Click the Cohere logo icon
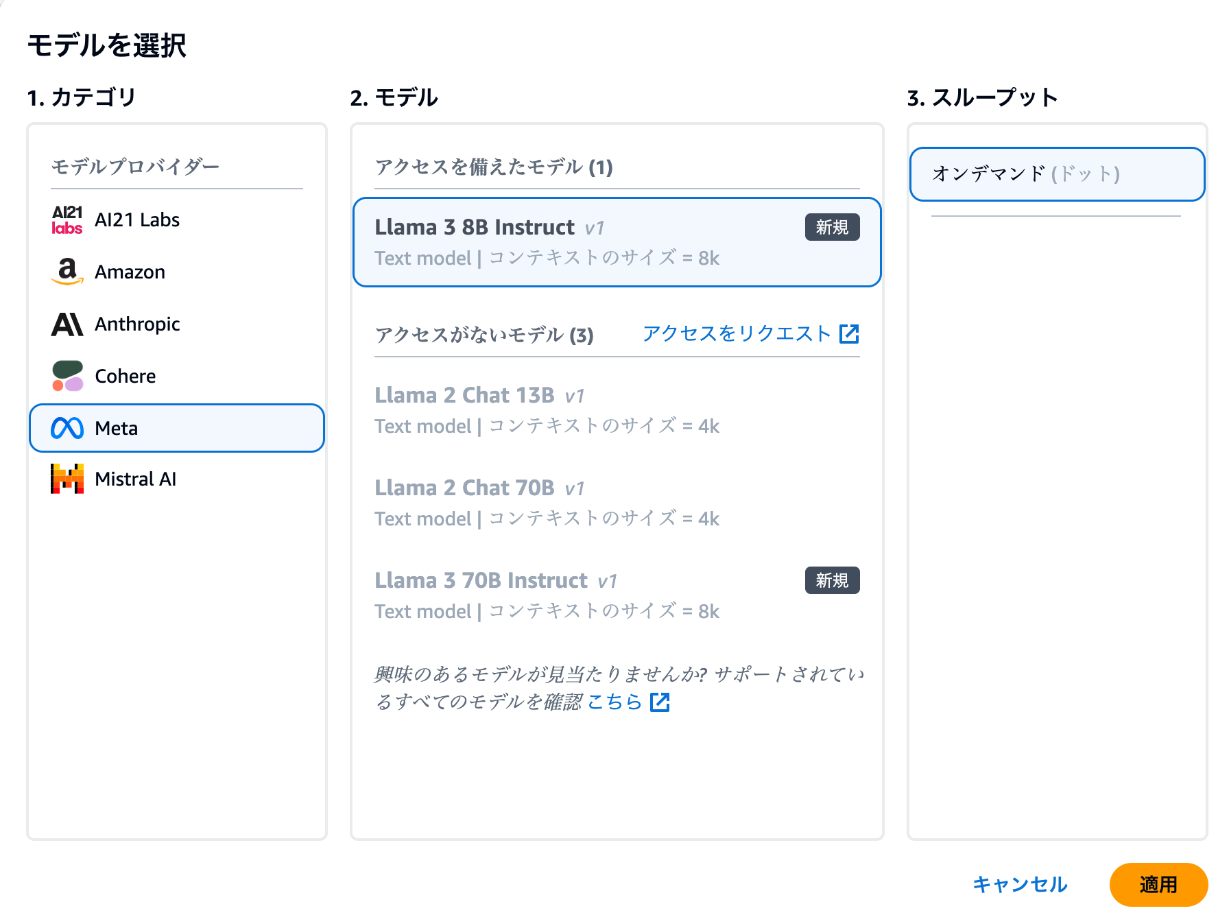The width and height of the screenshot is (1229, 915). (x=67, y=376)
